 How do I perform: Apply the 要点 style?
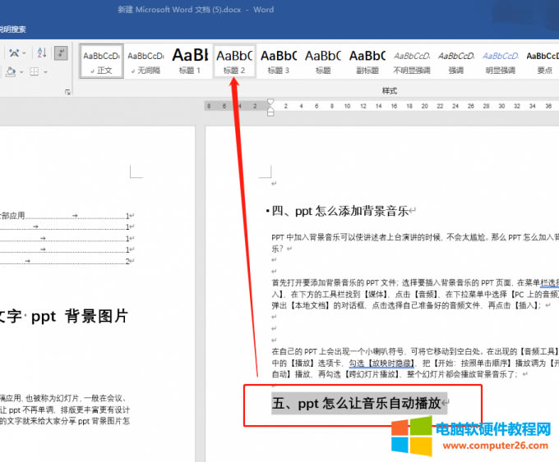(543, 62)
